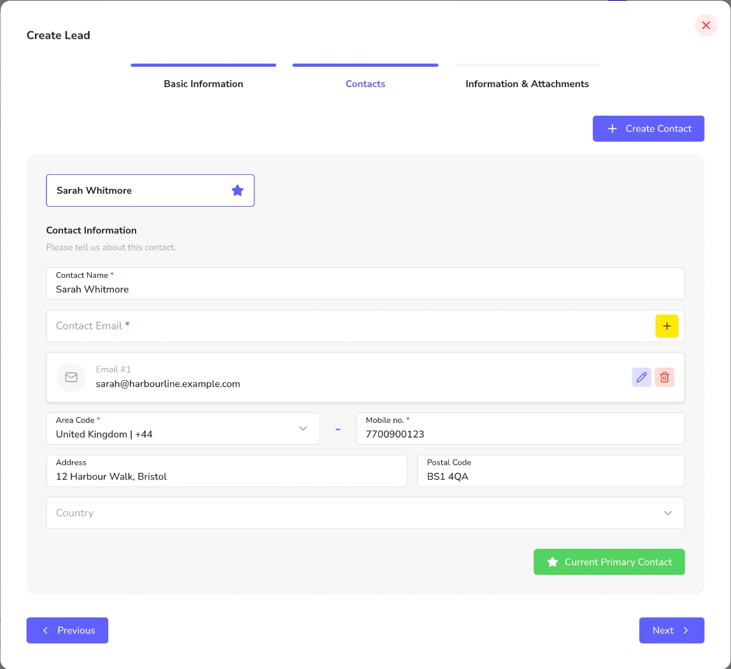Select the Contacts step tab
The width and height of the screenshot is (731, 669).
[x=365, y=84]
